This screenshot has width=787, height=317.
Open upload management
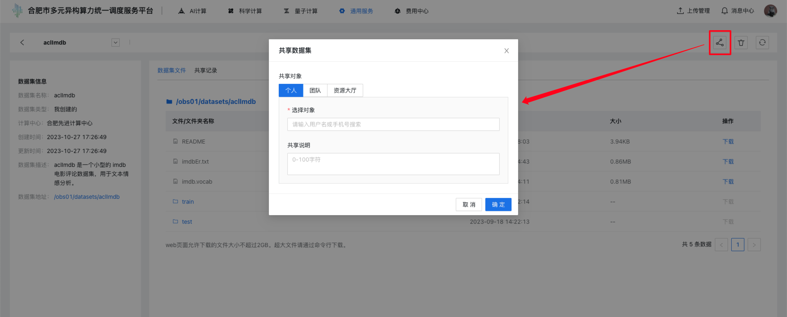[693, 11]
